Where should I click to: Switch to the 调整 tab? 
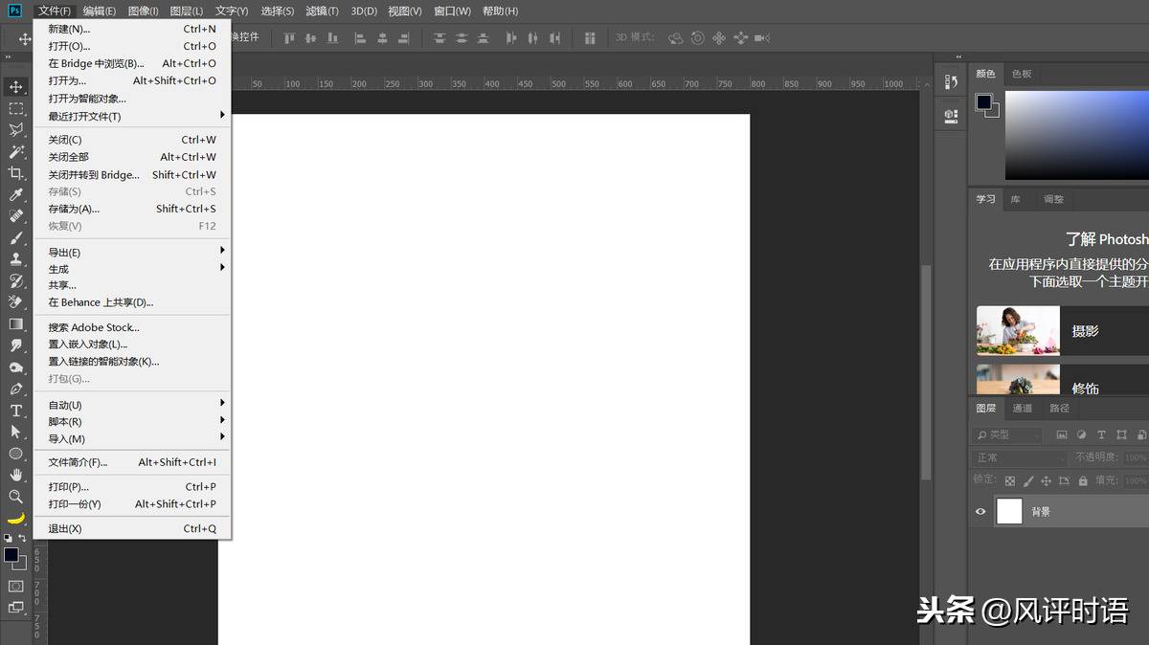[1053, 199]
